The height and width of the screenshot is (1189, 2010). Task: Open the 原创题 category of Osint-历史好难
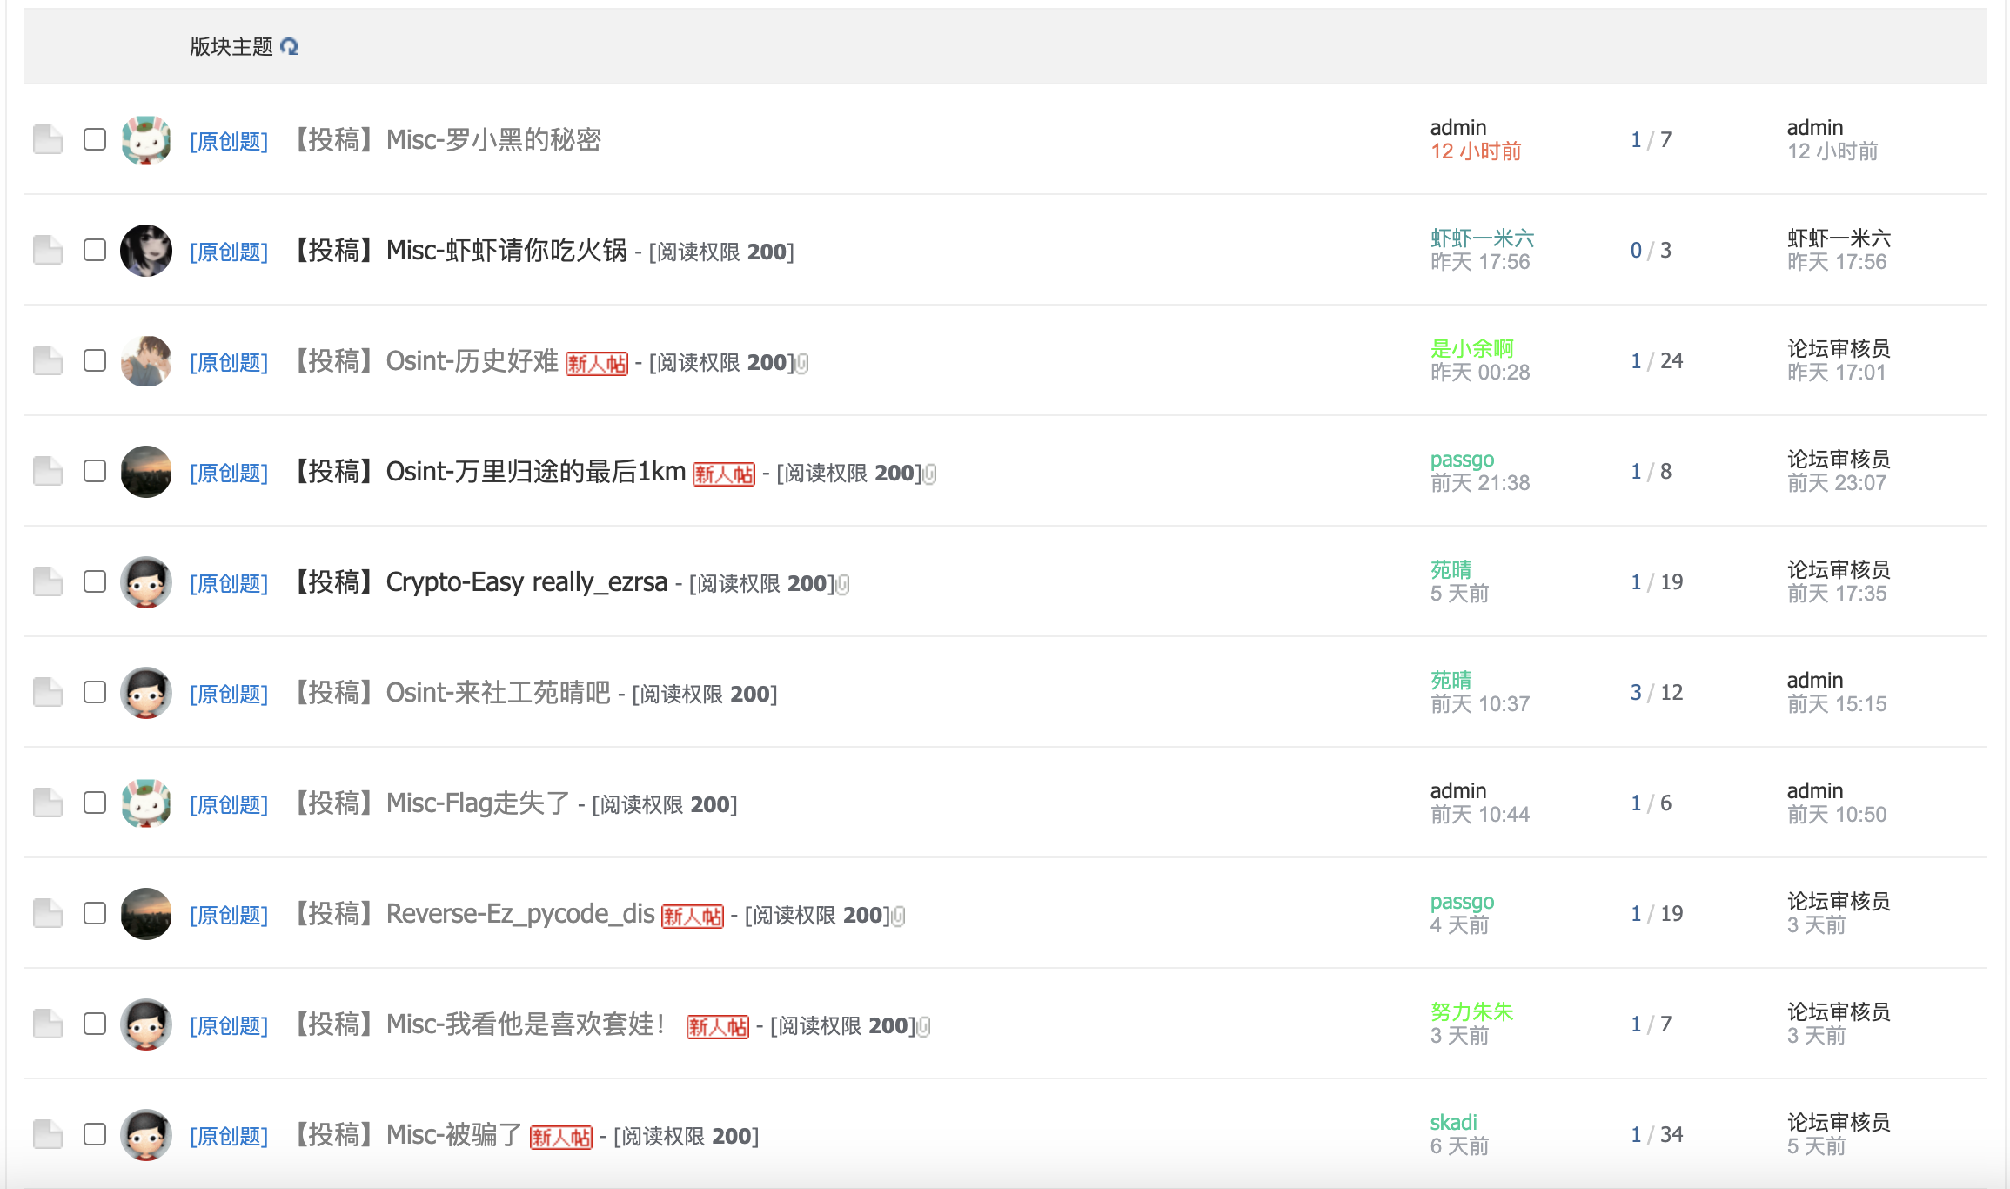pyautogui.click(x=229, y=362)
